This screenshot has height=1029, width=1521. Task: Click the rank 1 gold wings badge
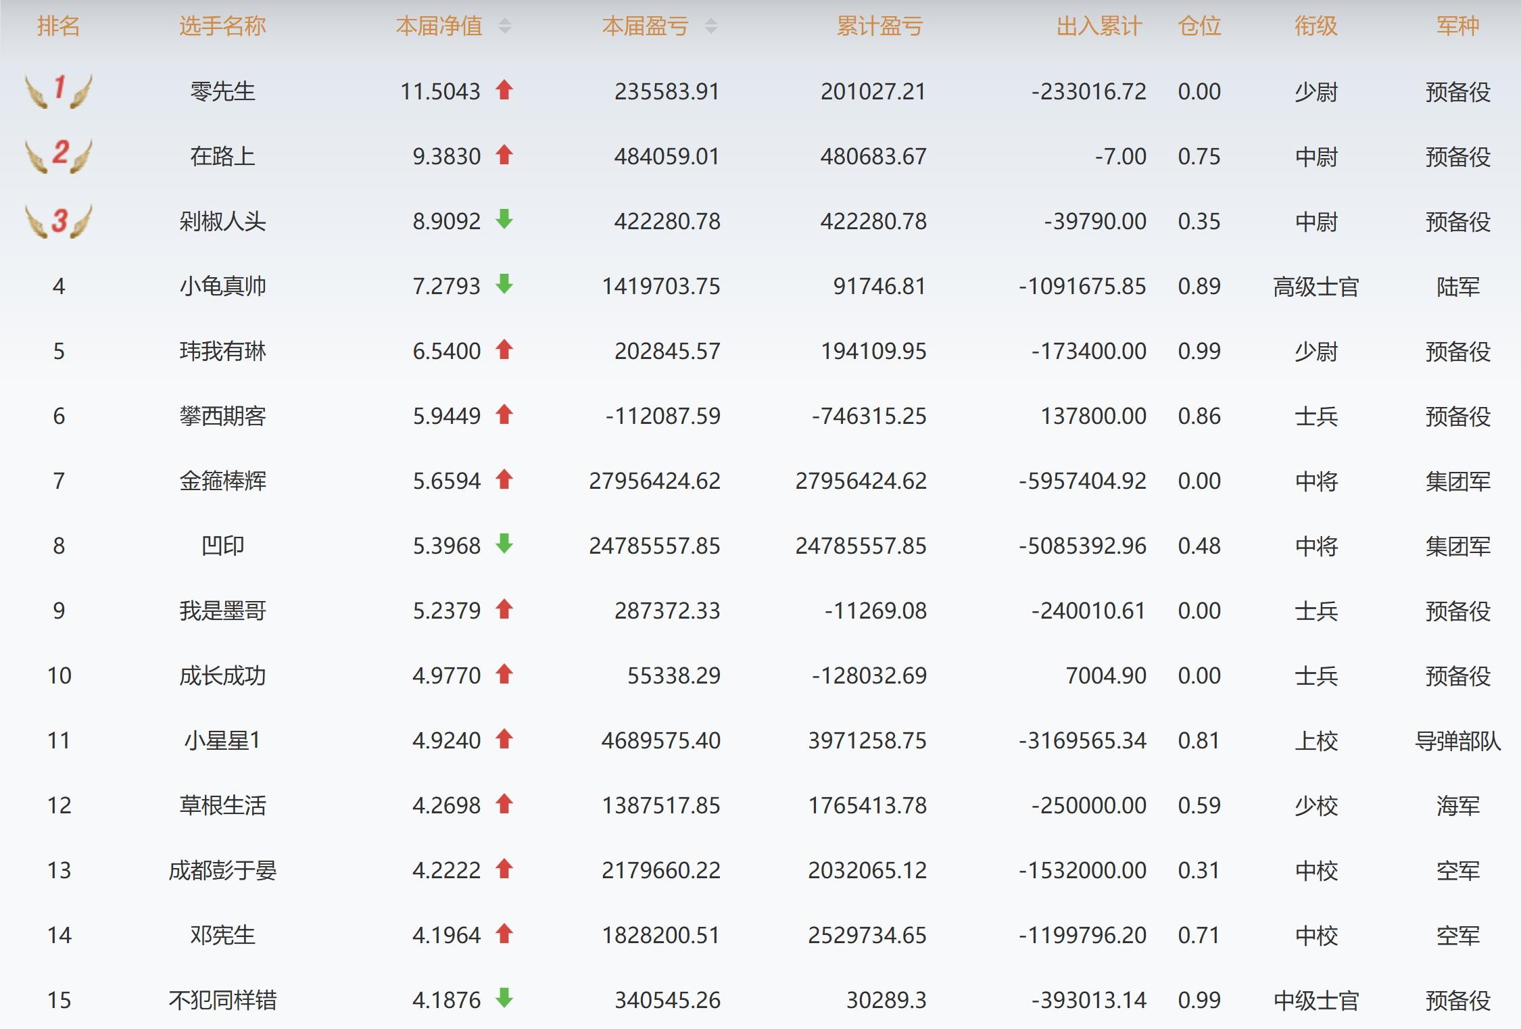(x=59, y=91)
